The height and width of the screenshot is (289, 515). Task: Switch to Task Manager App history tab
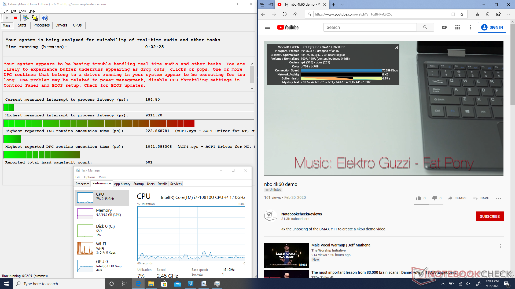click(122, 184)
